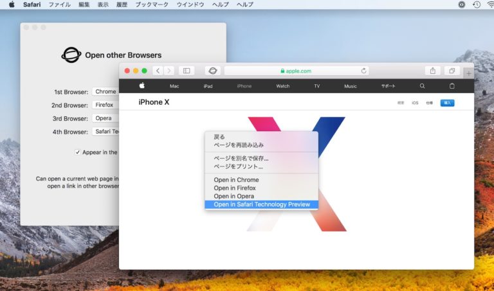This screenshot has height=291, width=494.
Task: Open the iOS link in the local nav
Action: (x=415, y=103)
